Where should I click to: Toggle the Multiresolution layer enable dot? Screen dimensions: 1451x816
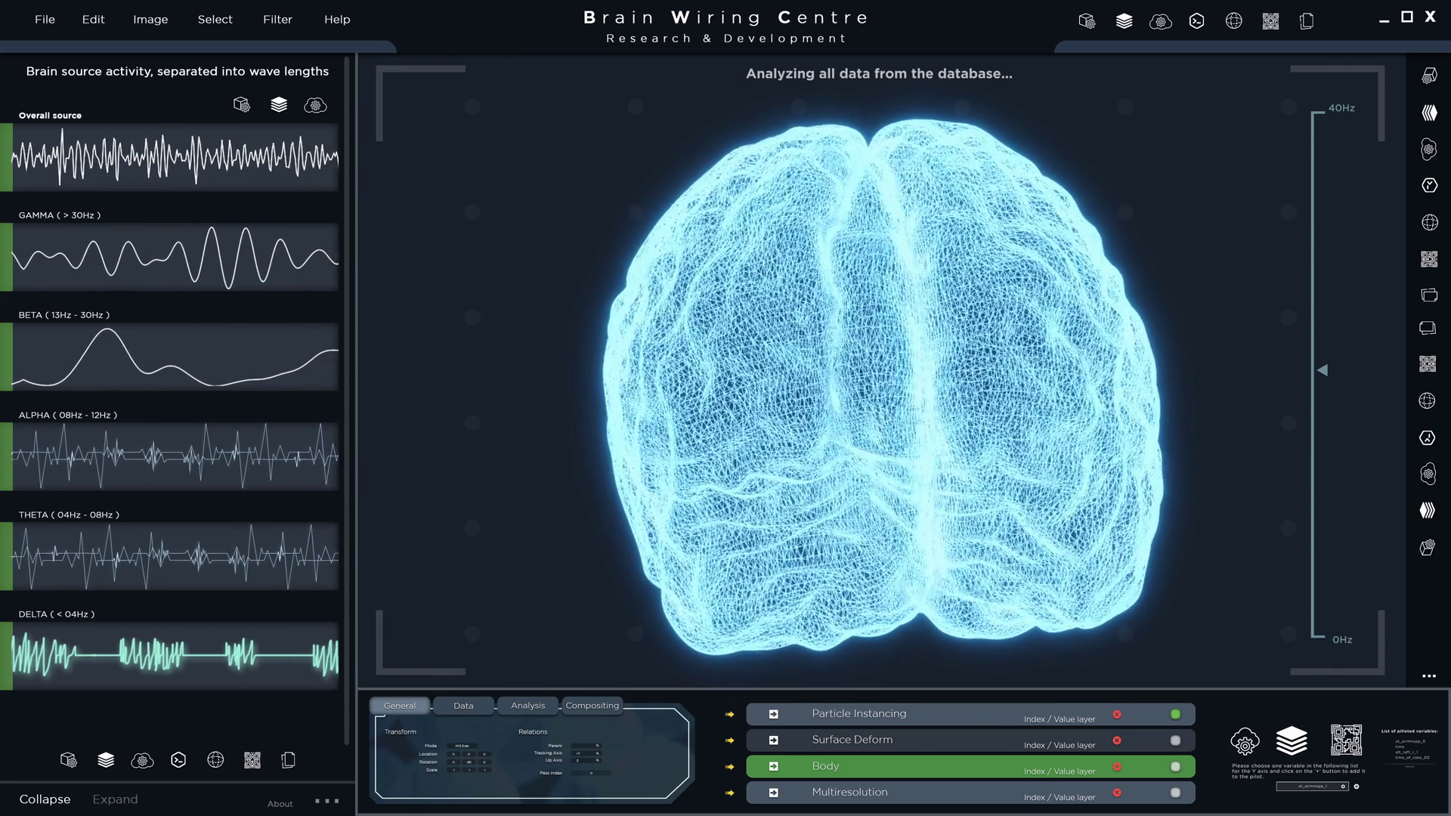pos(1175,793)
